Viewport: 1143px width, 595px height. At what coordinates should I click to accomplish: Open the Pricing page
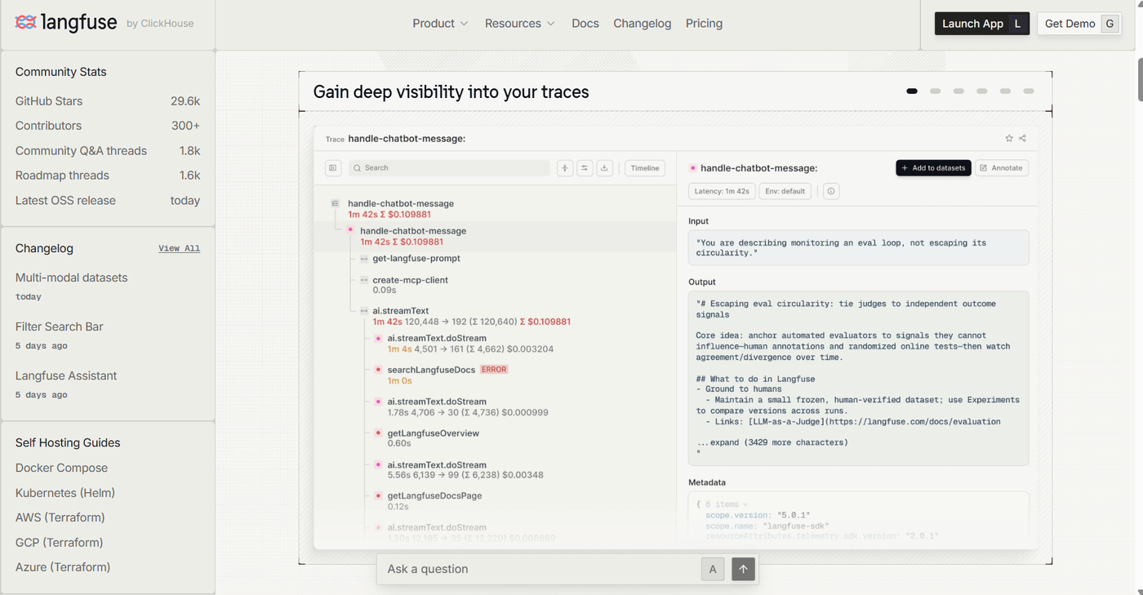click(704, 24)
